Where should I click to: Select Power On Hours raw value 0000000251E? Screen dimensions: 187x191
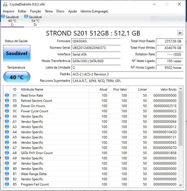click(165, 106)
